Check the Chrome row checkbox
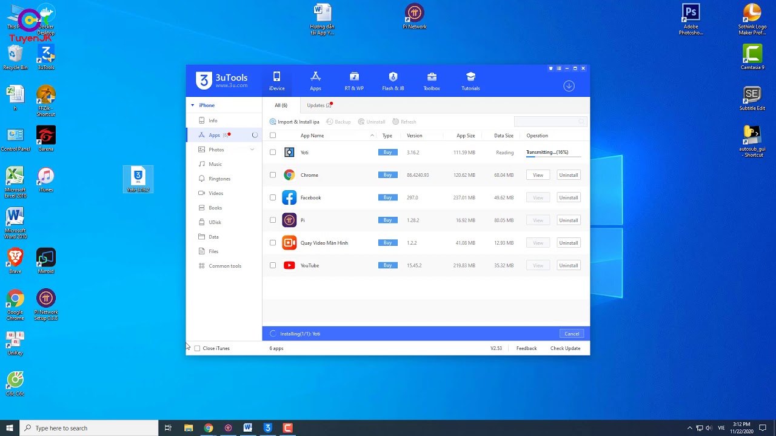 click(x=273, y=175)
